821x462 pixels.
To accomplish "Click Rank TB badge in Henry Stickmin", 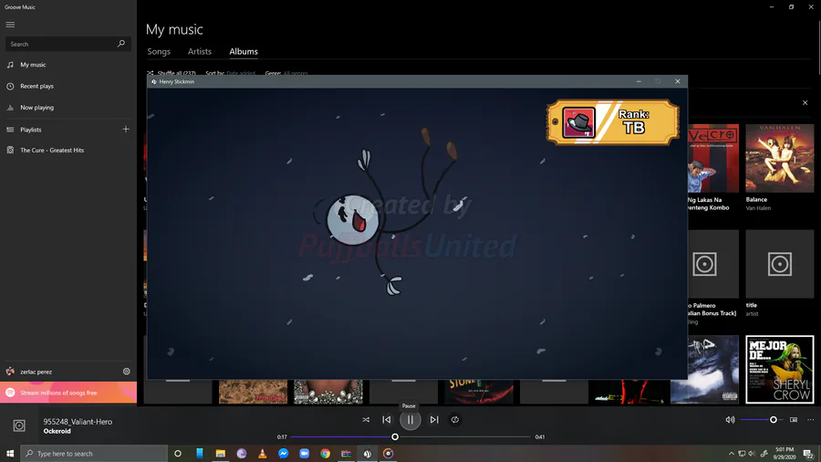I will coord(613,122).
